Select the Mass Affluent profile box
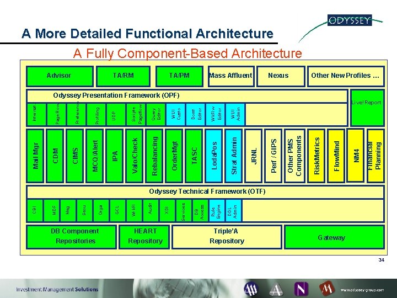The width and height of the screenshot is (397, 298). pyautogui.click(x=231, y=76)
